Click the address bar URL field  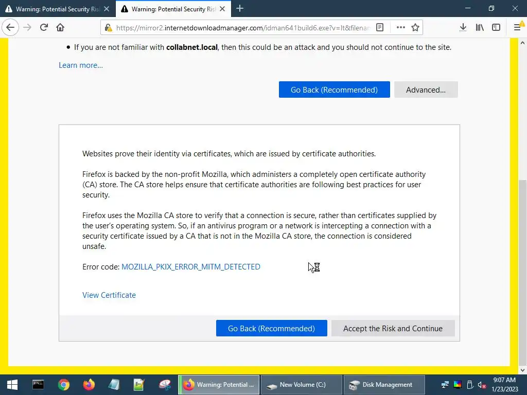(x=243, y=28)
